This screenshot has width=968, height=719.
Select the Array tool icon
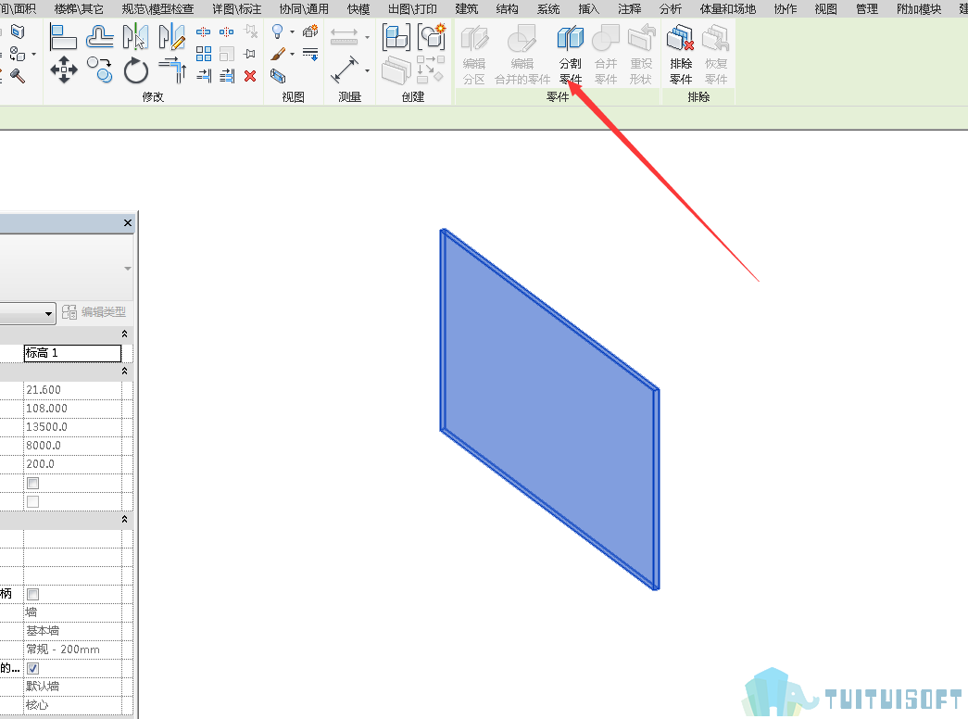pos(204,54)
